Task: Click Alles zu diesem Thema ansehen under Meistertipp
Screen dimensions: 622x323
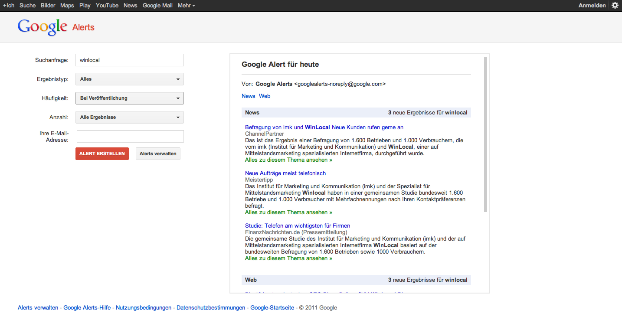Action: pos(288,212)
